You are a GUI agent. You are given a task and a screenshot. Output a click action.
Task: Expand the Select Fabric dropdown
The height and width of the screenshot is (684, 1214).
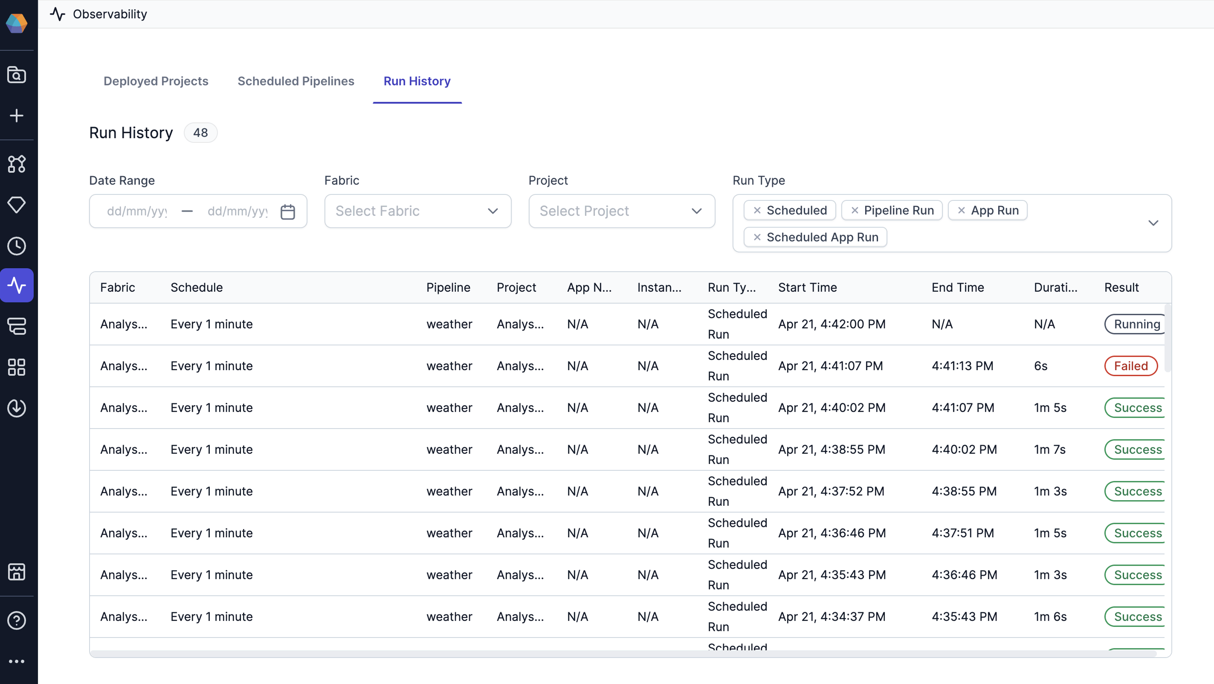[417, 211]
